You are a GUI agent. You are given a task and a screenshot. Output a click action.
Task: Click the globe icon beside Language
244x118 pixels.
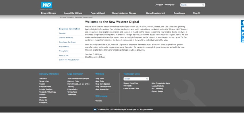click(x=166, y=5)
